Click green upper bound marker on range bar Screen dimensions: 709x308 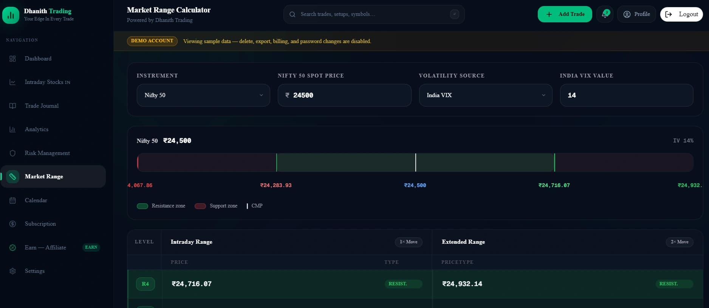click(x=554, y=163)
